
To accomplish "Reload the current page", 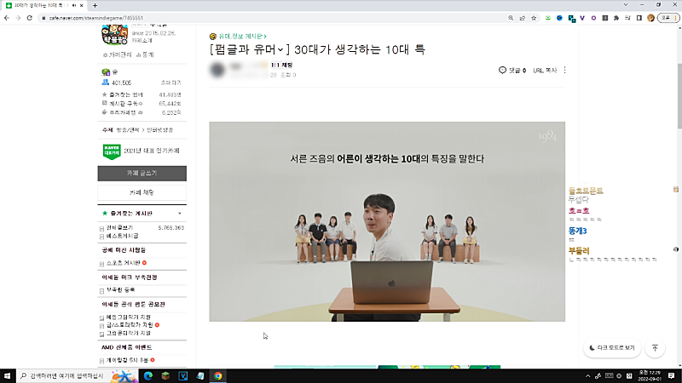I will [30, 18].
